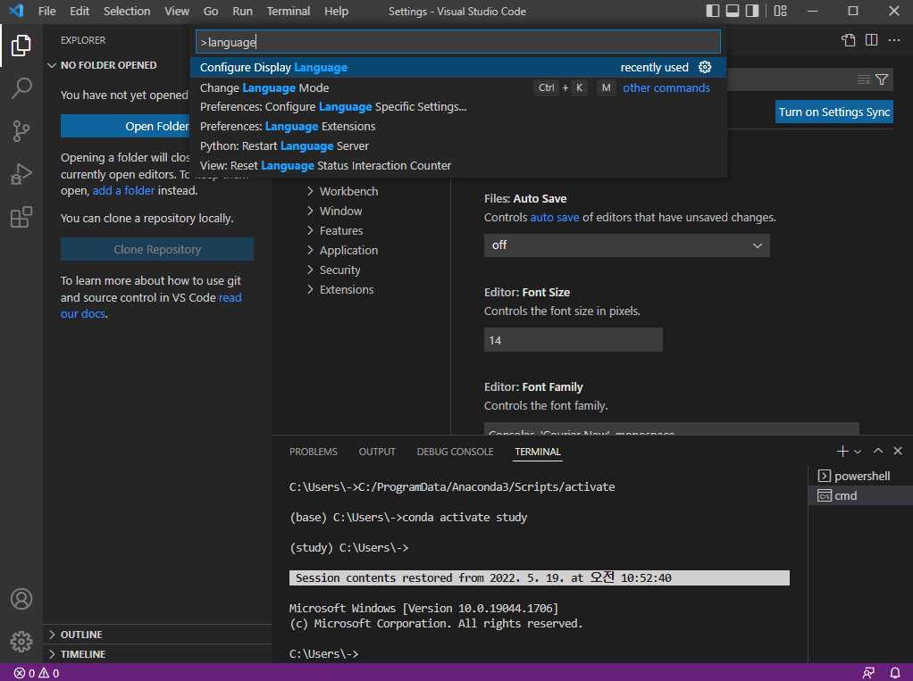Open the Source Control view icon
Image resolution: width=913 pixels, height=681 pixels.
(x=21, y=131)
